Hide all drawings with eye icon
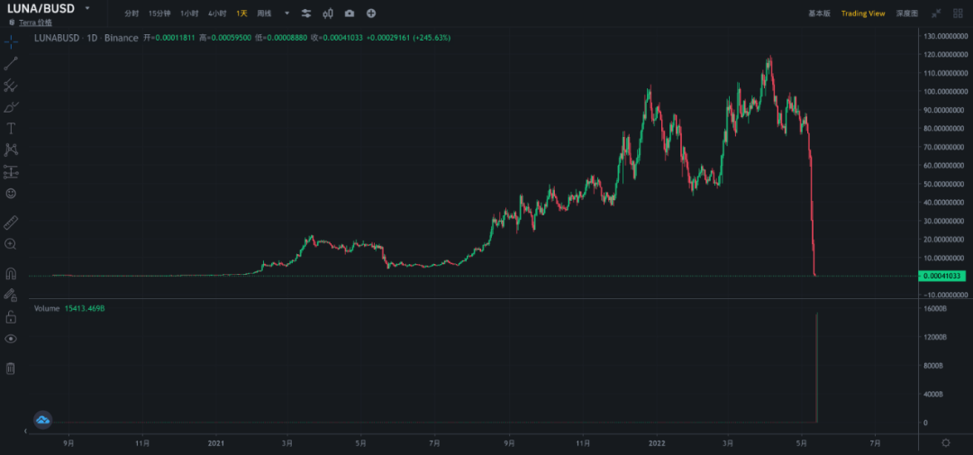 click(x=11, y=339)
